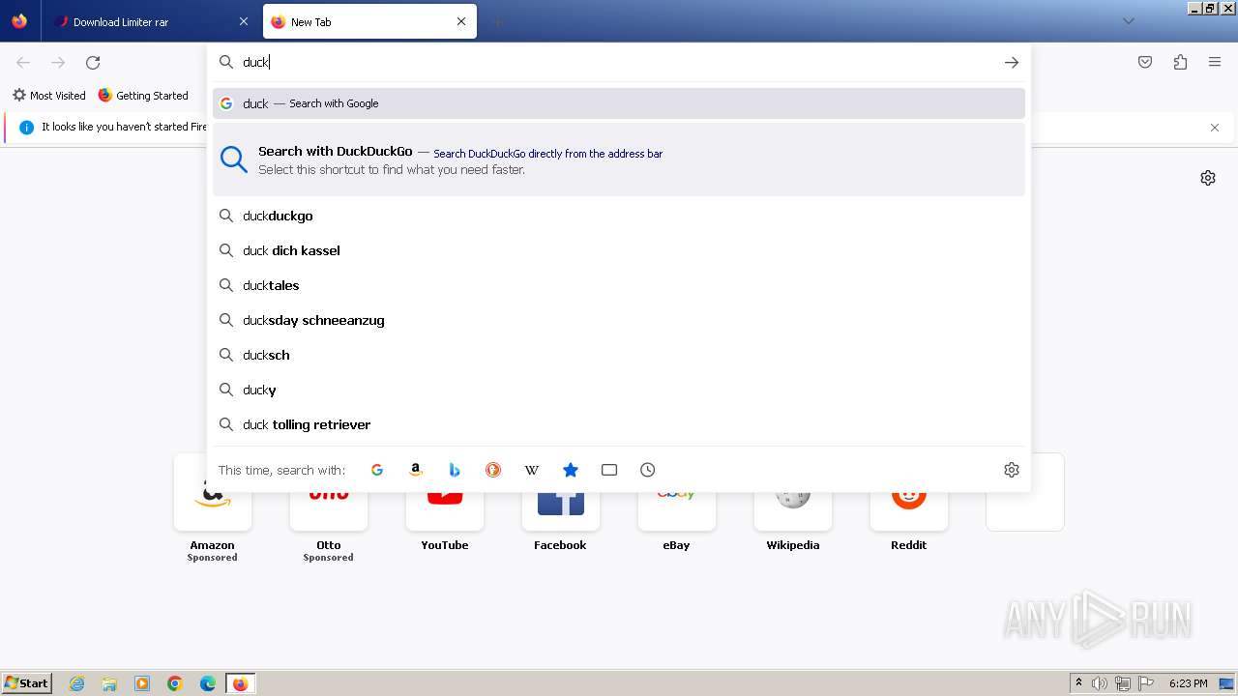Launch Windows Media Player from taskbar
This screenshot has height=696, width=1238.
pos(142,683)
